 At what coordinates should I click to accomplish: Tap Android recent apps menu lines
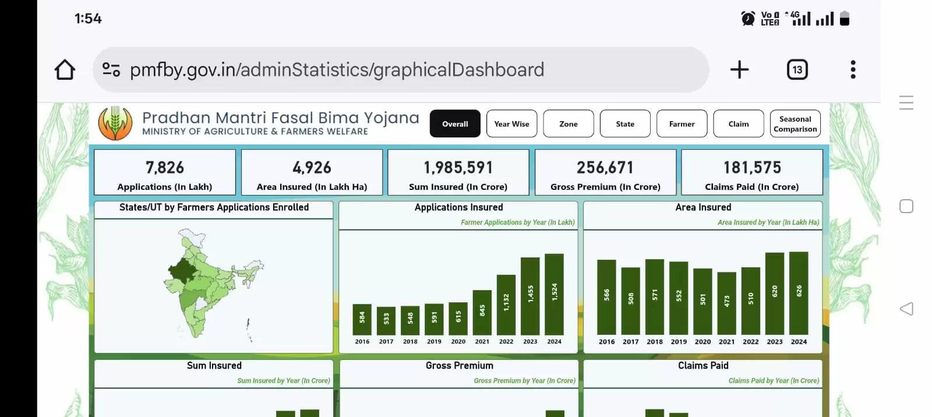pos(906,103)
